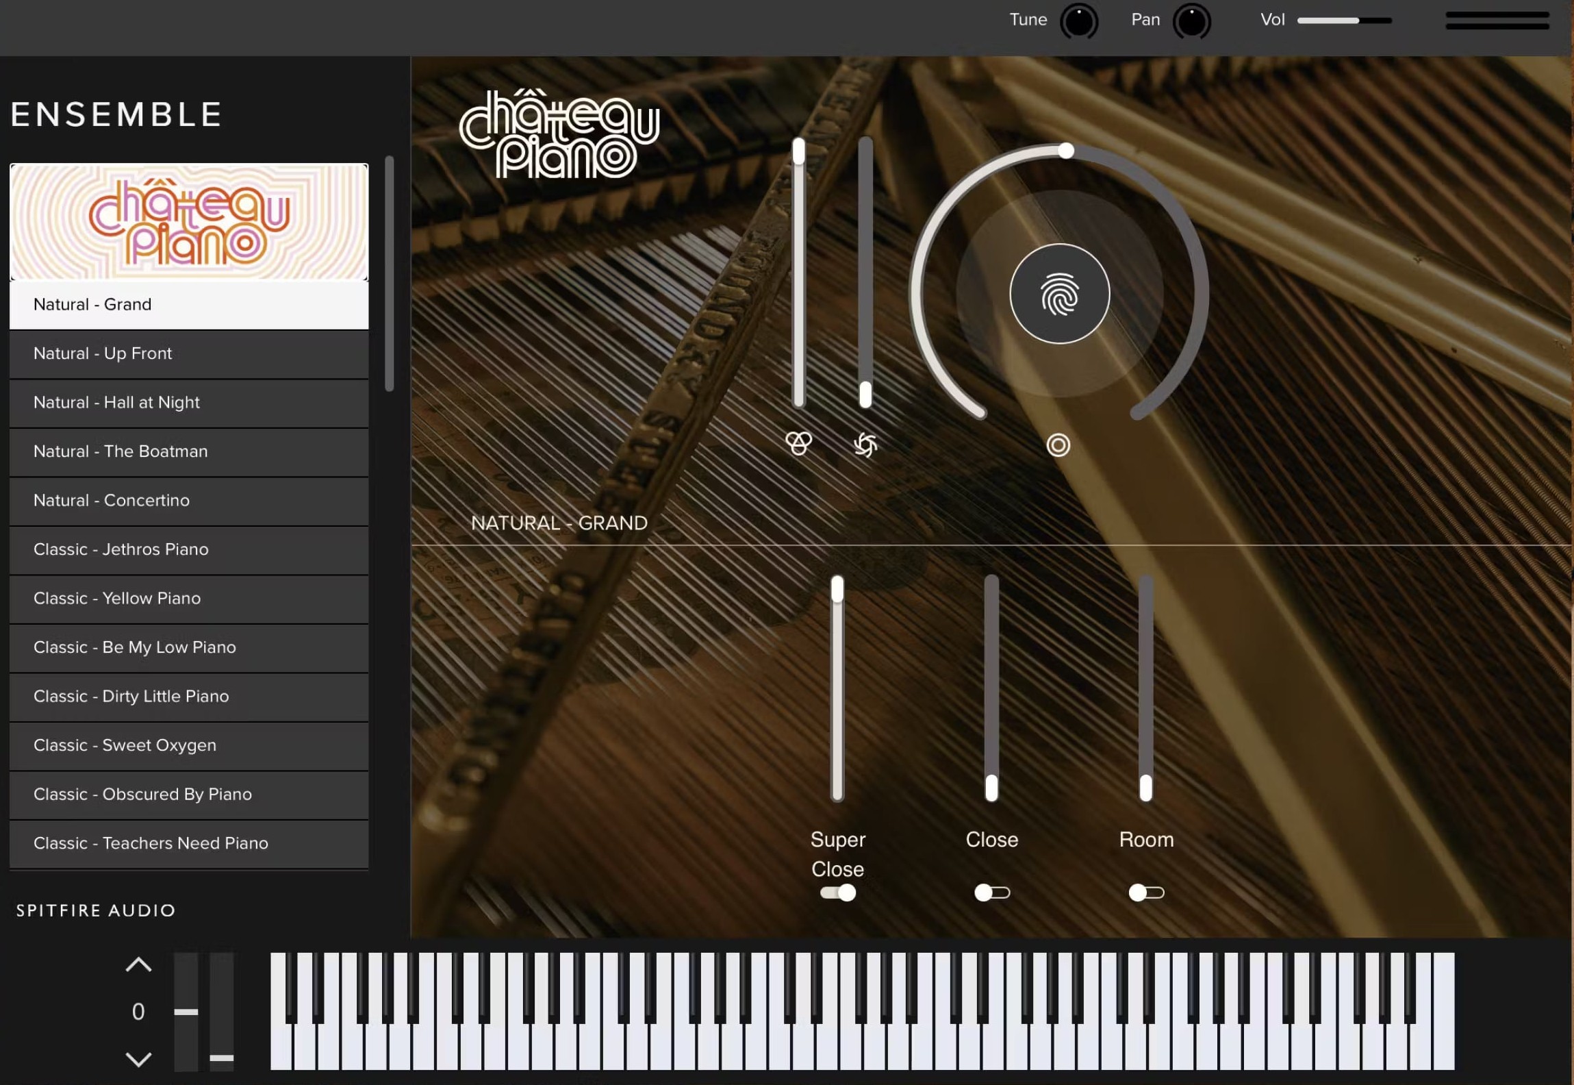Click the slider above the three-circles icon
This screenshot has height=1085, width=1574.
tap(798, 273)
